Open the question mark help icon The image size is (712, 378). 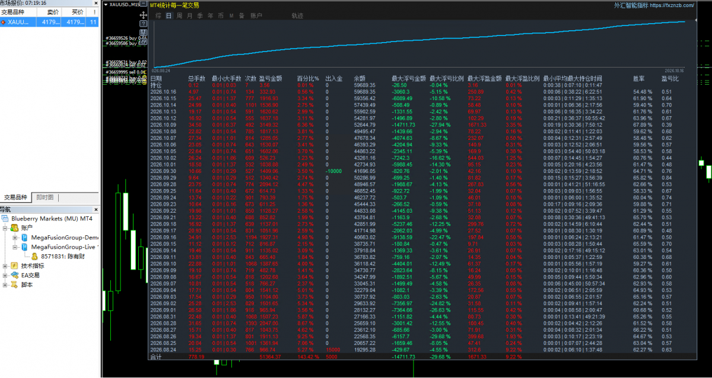point(143,23)
